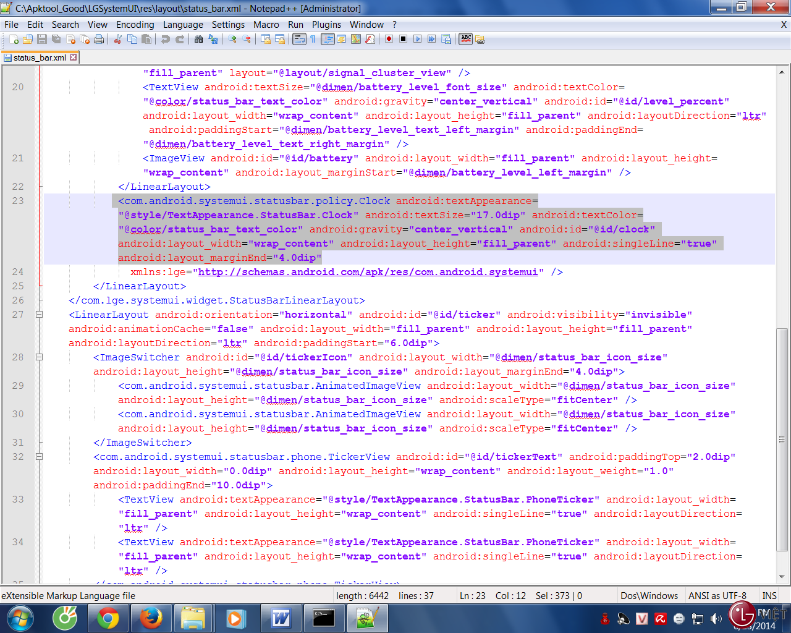This screenshot has height=633, width=791.
Task: Click the Windows Start button
Action: [x=20, y=618]
